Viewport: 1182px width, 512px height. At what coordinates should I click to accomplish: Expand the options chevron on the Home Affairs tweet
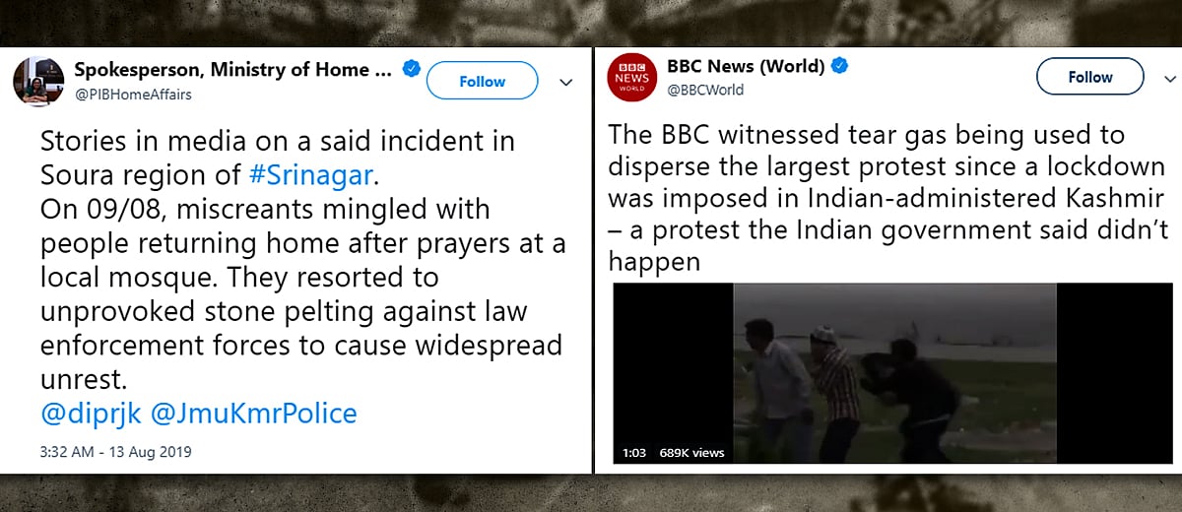coord(566,83)
